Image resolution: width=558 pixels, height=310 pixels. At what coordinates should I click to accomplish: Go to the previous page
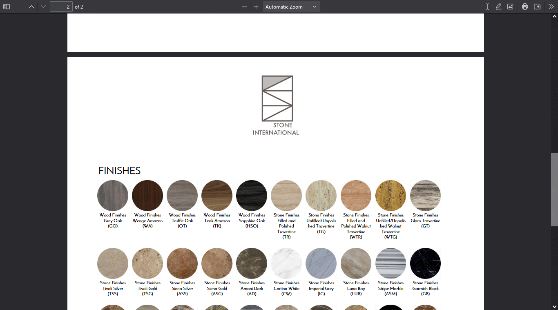pos(31,7)
